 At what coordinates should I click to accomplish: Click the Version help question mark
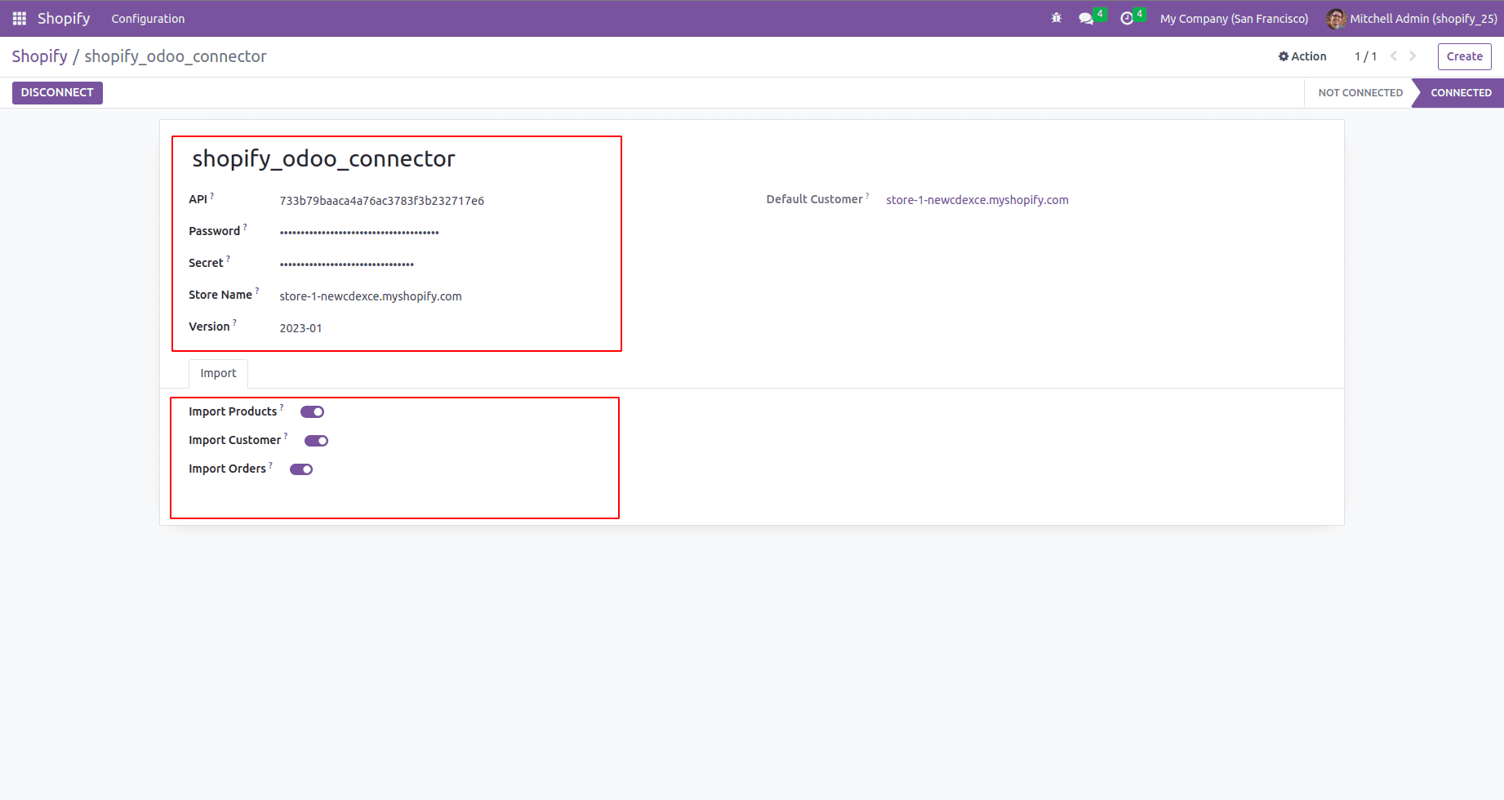click(x=235, y=323)
